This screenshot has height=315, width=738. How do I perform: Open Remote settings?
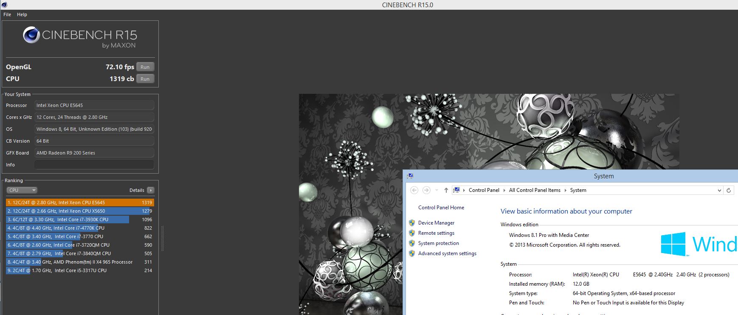(x=436, y=233)
